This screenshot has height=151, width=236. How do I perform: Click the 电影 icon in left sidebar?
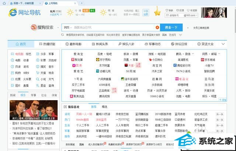pos(12,60)
